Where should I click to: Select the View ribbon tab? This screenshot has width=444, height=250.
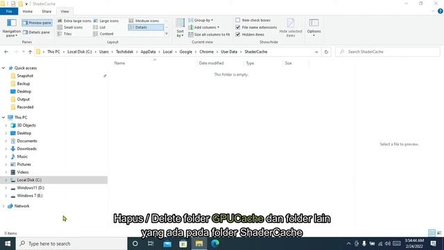[x=65, y=11]
